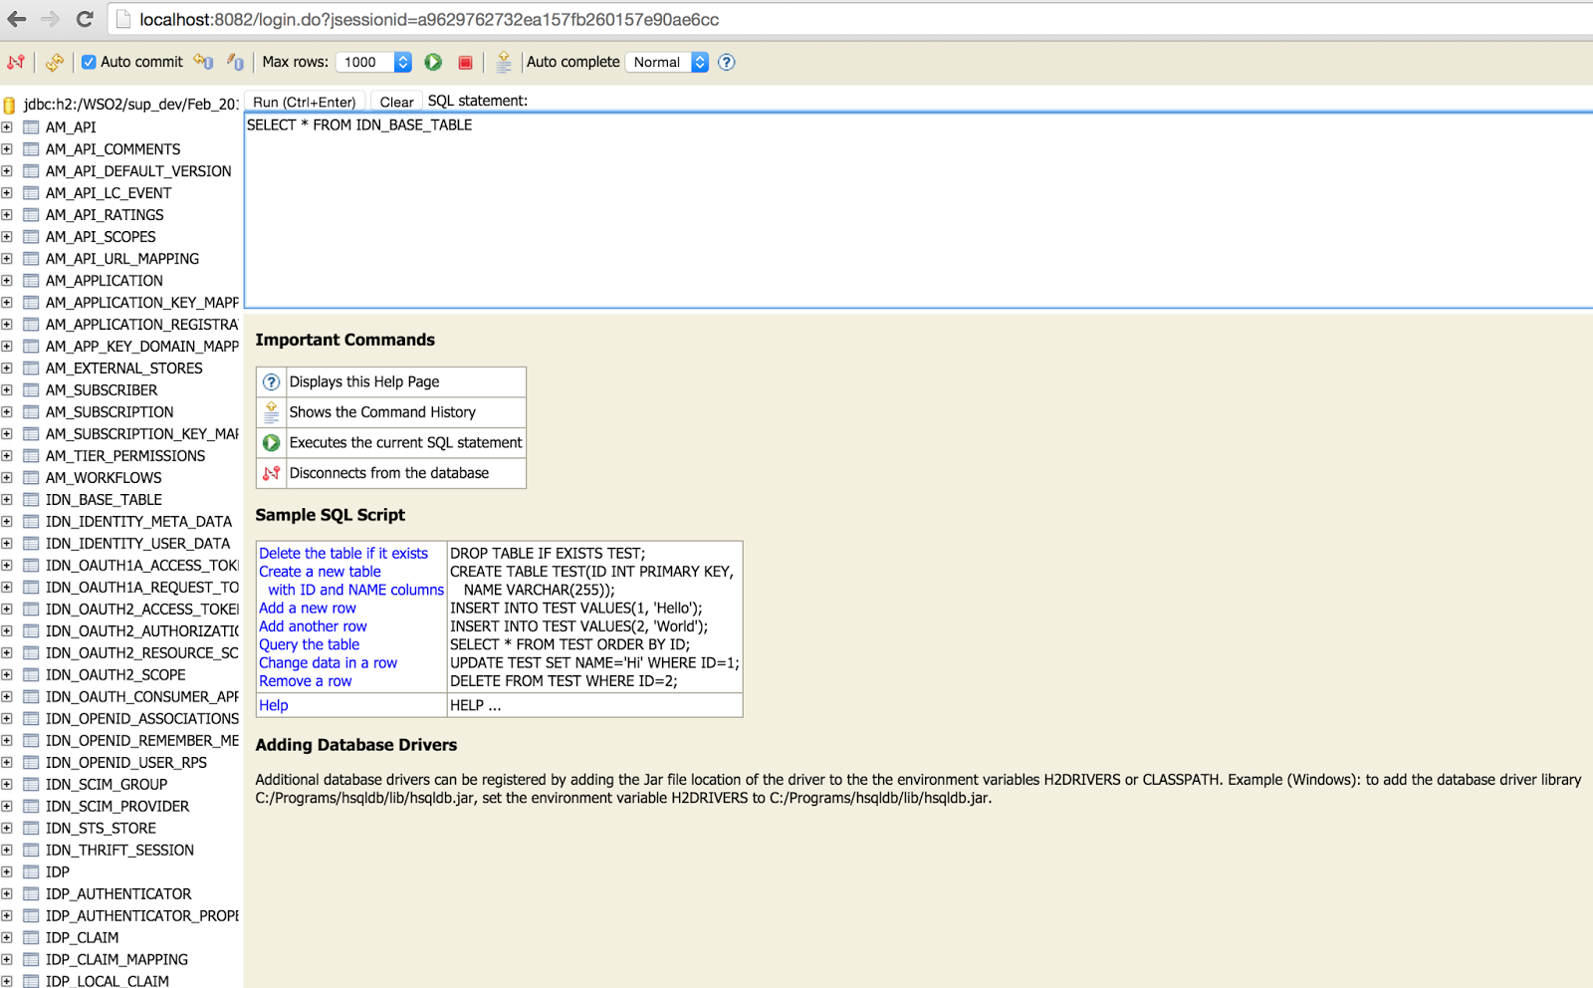Select IDN_SCIM_PROVIDER table name
The width and height of the screenshot is (1593, 988).
tap(117, 807)
